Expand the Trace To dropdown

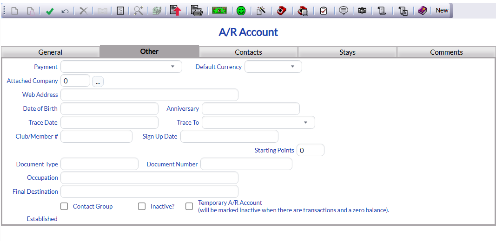click(x=258, y=122)
